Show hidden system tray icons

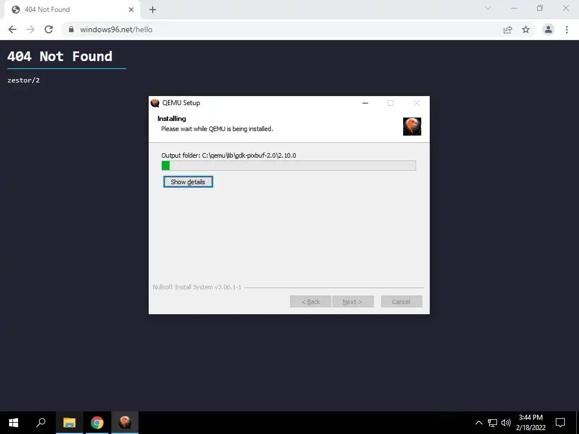478,423
